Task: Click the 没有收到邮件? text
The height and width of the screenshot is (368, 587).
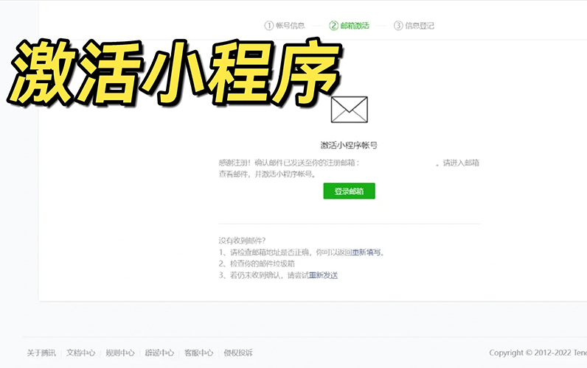Action: (x=242, y=241)
